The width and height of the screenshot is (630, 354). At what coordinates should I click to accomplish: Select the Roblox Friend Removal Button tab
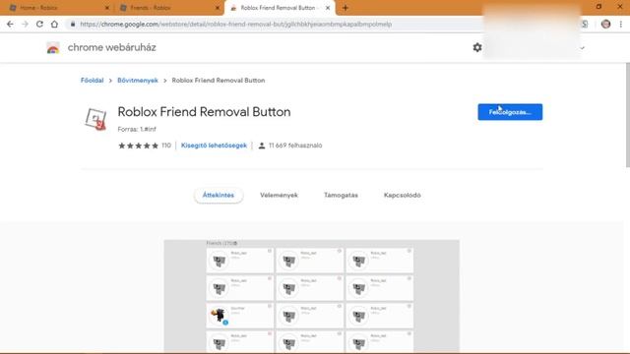click(x=280, y=8)
